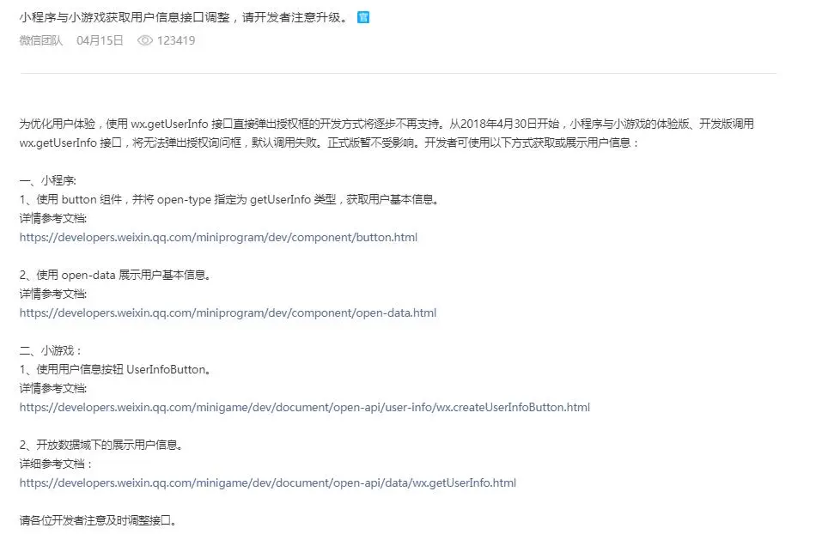828x534 pixels.
Task: Click the line starting 为优化用户体验
Action: tap(387, 124)
